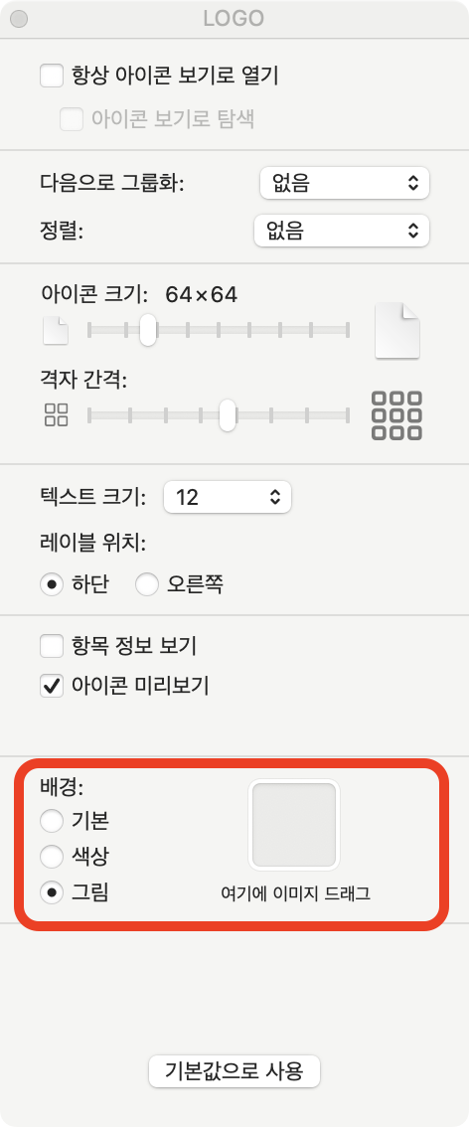Viewport: 469px width, 1127px height.
Task: Open the 다음으로 그룹화 dropdown
Action: [345, 183]
